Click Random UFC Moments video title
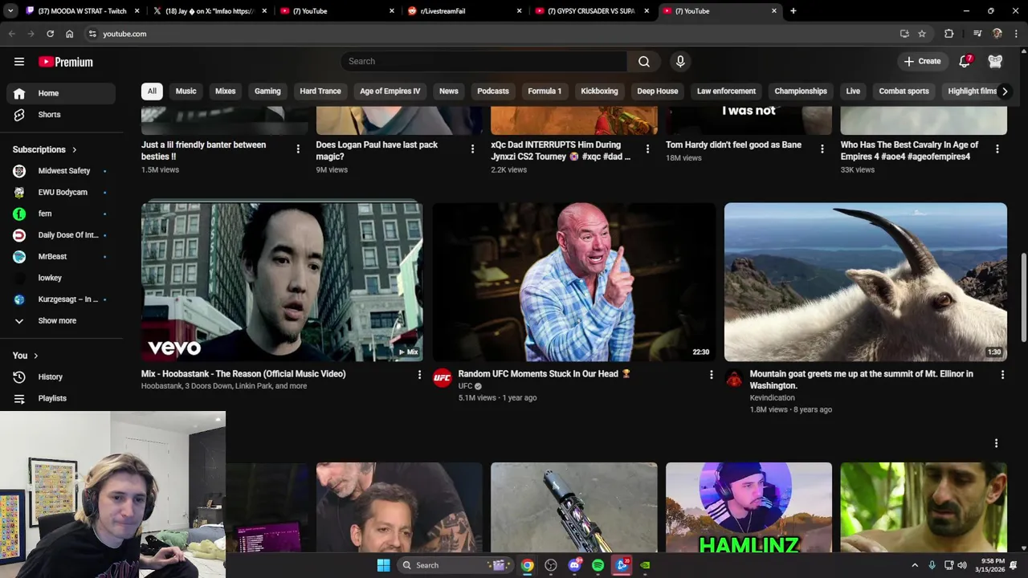 [x=544, y=373]
